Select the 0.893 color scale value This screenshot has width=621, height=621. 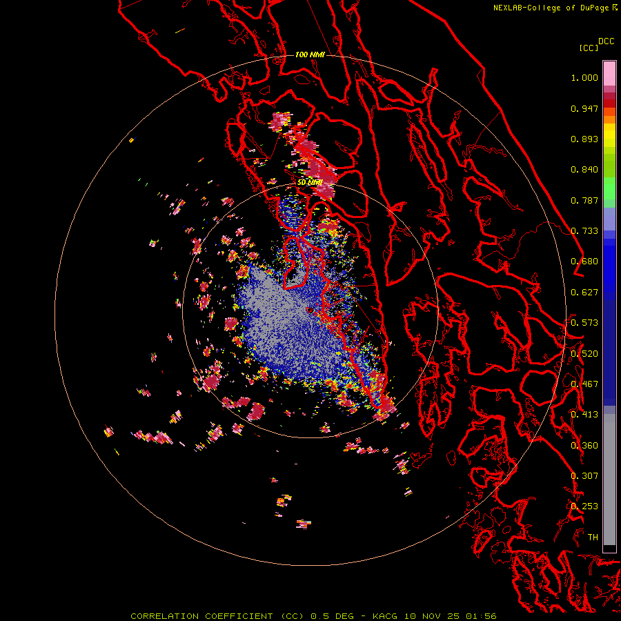pyautogui.click(x=584, y=139)
